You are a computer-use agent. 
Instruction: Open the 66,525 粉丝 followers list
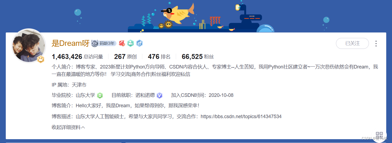(198, 57)
